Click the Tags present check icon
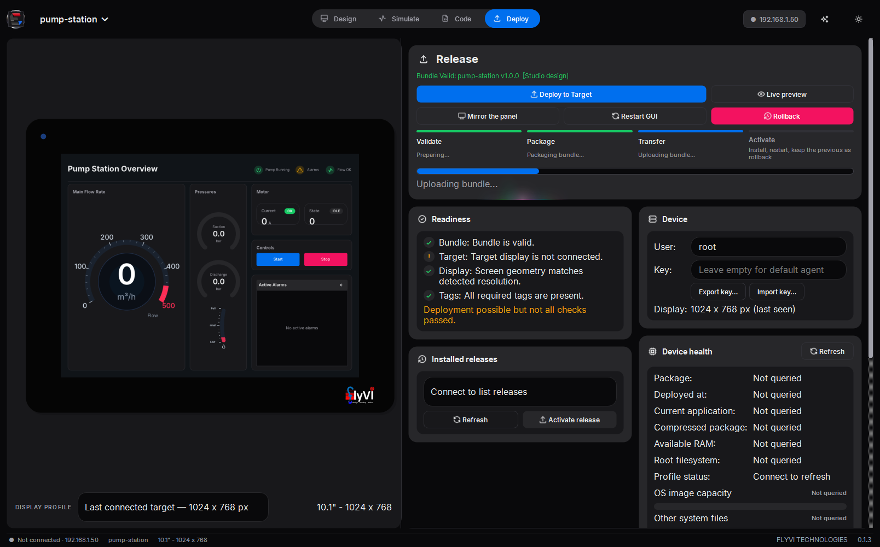880x547 pixels. coord(429,295)
